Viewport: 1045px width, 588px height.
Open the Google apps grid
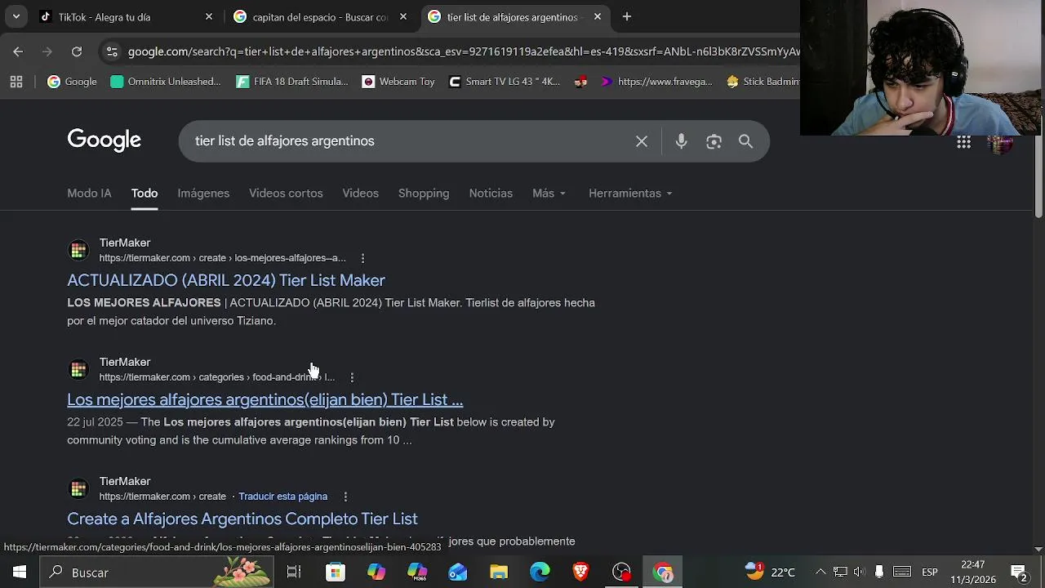963,143
